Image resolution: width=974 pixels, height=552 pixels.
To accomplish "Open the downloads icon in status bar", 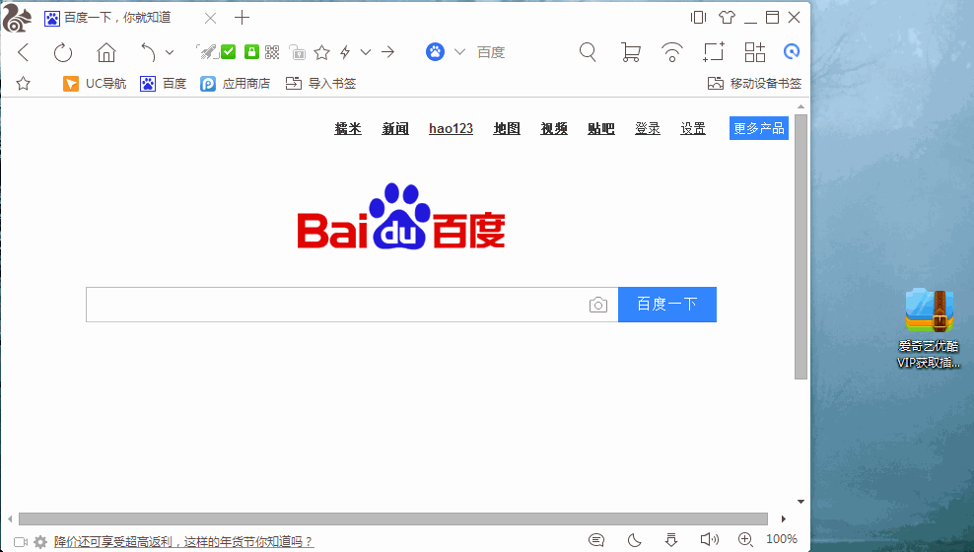I will (671, 540).
